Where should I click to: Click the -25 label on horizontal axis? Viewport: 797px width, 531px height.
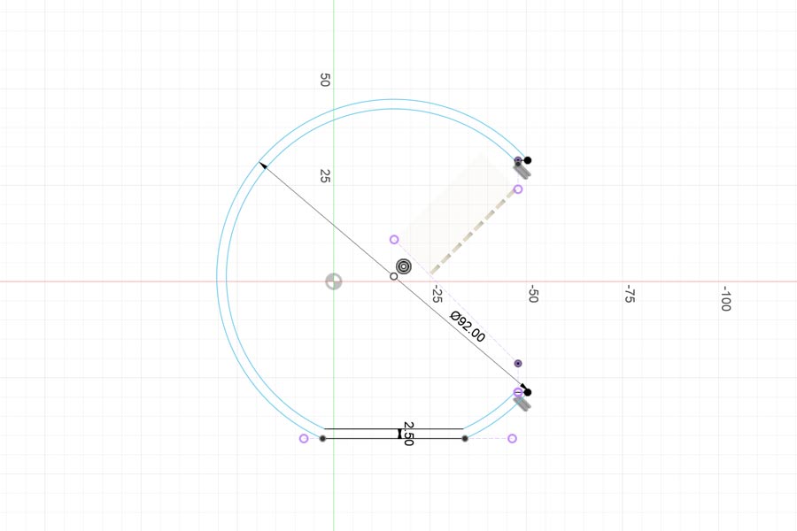pos(436,294)
